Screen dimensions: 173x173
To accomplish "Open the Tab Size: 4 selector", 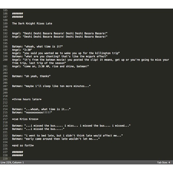I will pyautogui.click(x=163, y=162).
